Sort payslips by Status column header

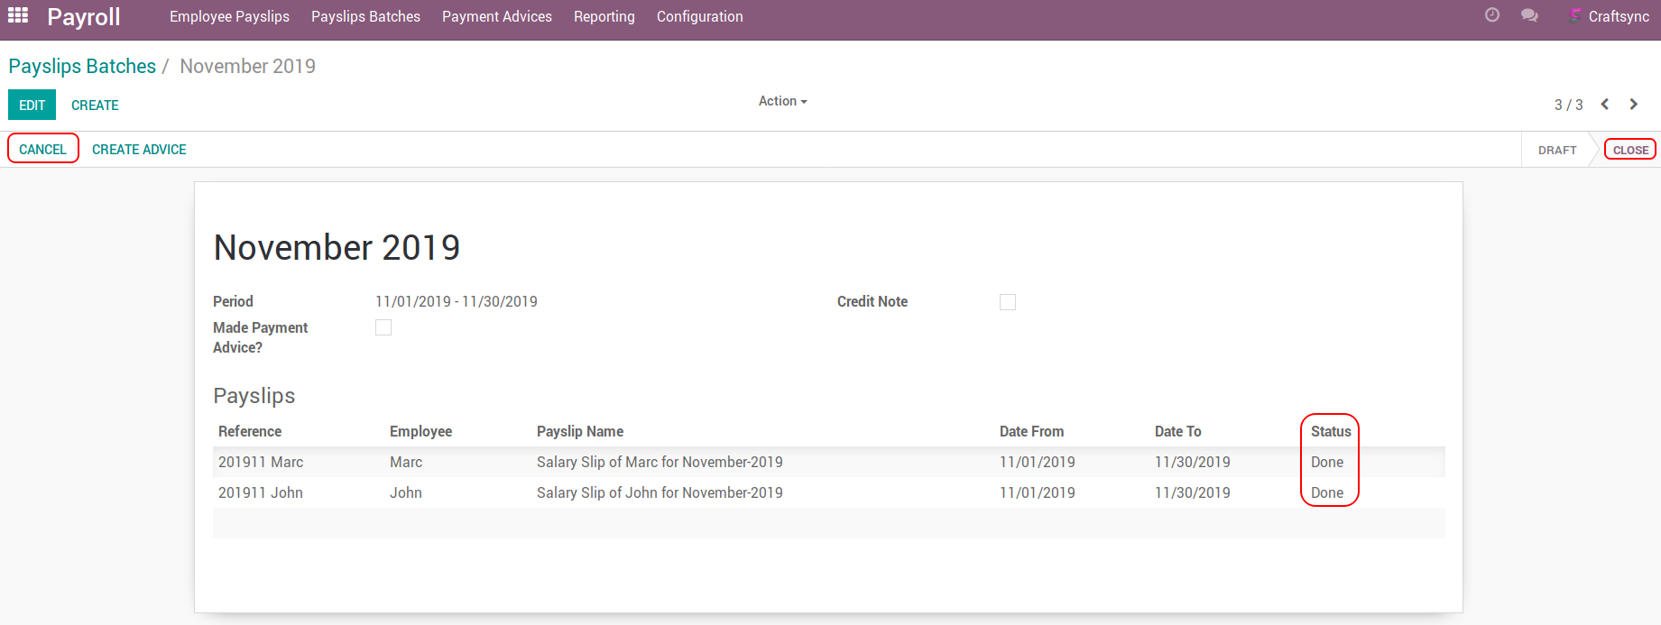click(1330, 431)
